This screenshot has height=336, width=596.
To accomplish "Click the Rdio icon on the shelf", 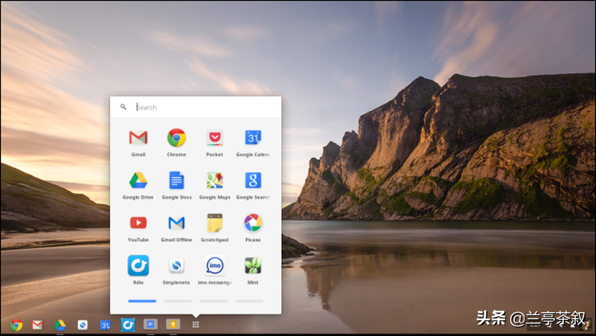I will tap(128, 325).
